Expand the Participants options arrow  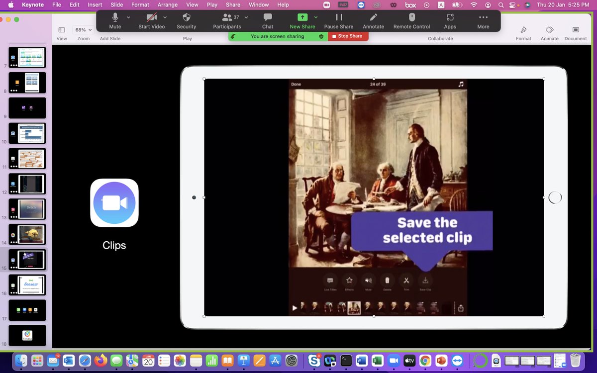[246, 17]
